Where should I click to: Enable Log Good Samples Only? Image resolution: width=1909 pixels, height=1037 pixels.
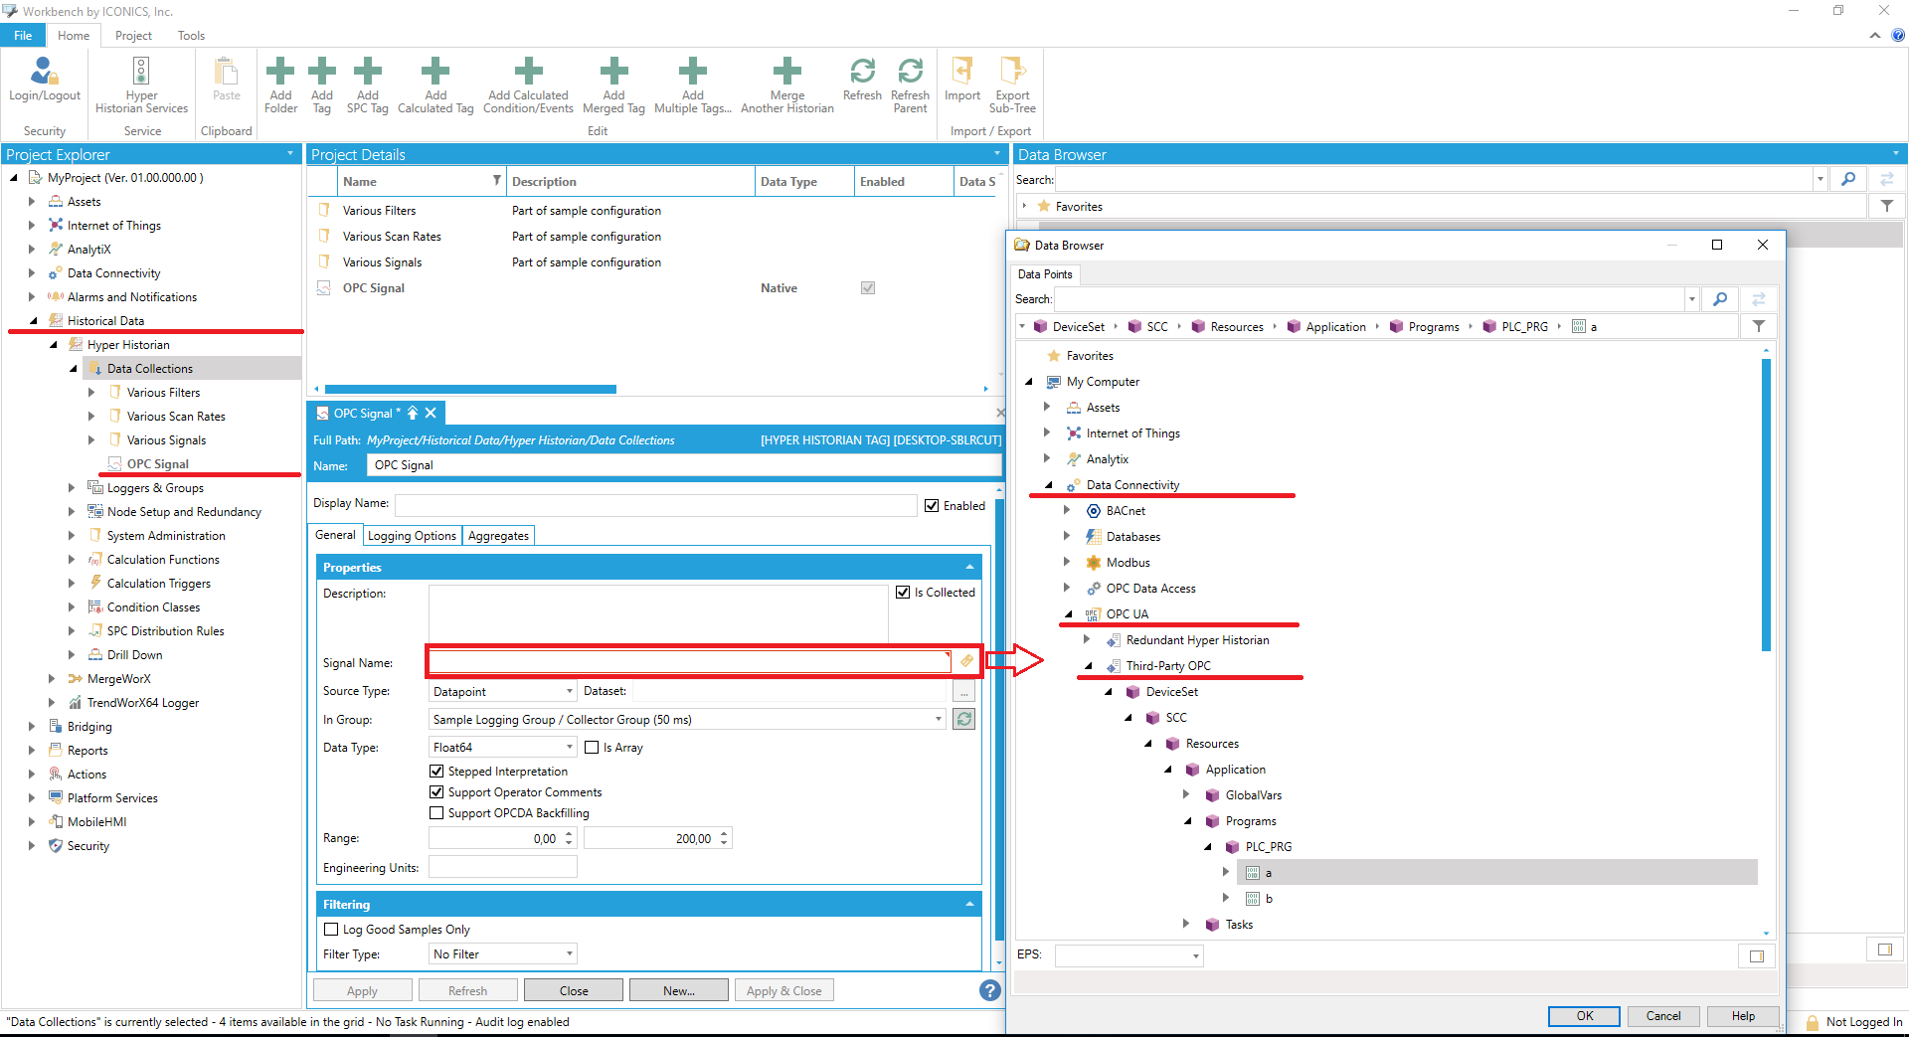[332, 930]
